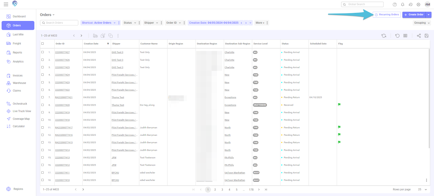Viewport: 434px width, 196px height.
Task: Open order link 22200077423
Action: pyautogui.click(x=62, y=82)
